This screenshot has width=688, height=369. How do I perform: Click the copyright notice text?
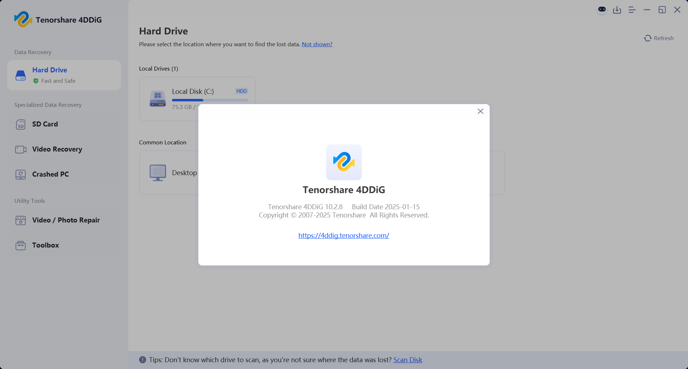(344, 215)
